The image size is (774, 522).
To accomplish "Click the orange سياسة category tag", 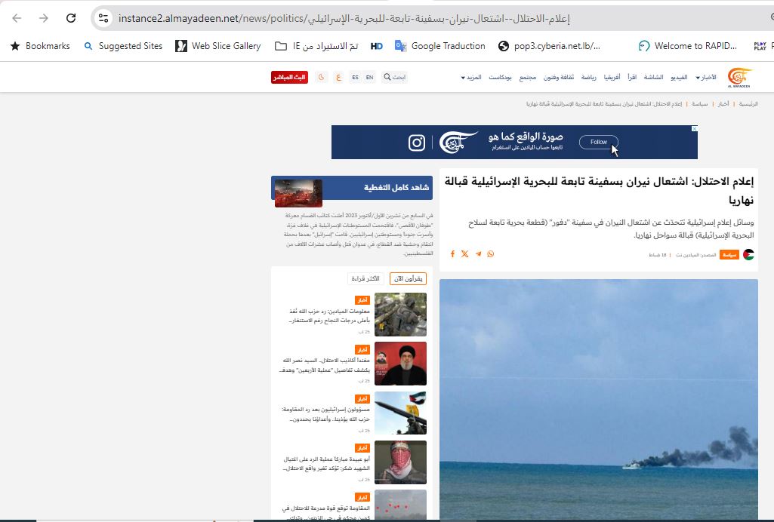I will [x=729, y=255].
